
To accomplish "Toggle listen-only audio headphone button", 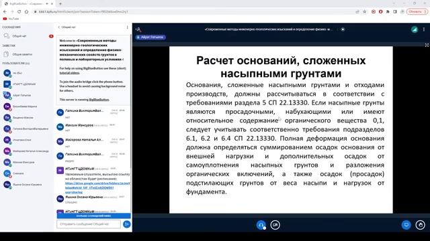I will [261, 225].
